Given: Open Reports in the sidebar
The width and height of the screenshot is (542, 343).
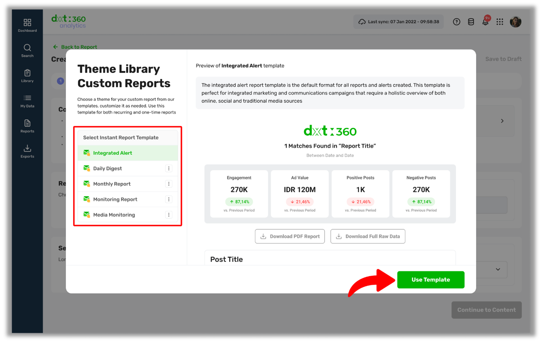Looking at the screenshot, I should point(27,126).
